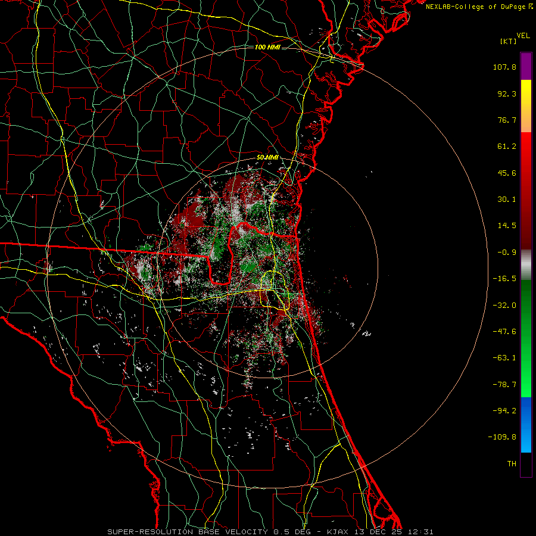Click the purple segment of the color bar
Screen dimensions: 536x536
click(526, 66)
